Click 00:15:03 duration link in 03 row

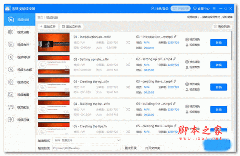(x=149, y=92)
